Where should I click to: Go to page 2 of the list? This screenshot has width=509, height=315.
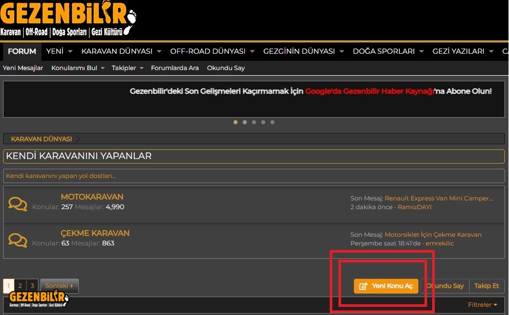point(20,286)
